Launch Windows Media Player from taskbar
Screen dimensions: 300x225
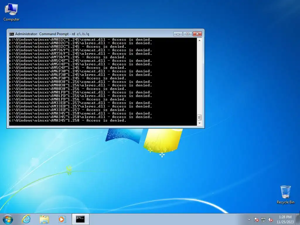(62, 219)
